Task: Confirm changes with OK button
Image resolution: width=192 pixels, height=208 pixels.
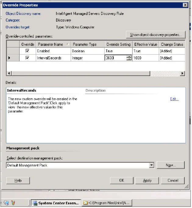Action: [x=122, y=181]
